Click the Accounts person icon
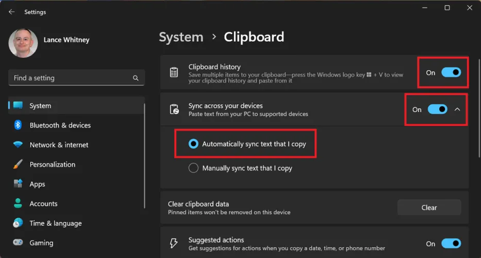The width and height of the screenshot is (481, 258). 18,204
